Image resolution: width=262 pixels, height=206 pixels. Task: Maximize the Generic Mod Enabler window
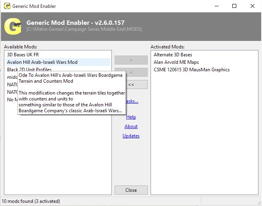(234, 6)
